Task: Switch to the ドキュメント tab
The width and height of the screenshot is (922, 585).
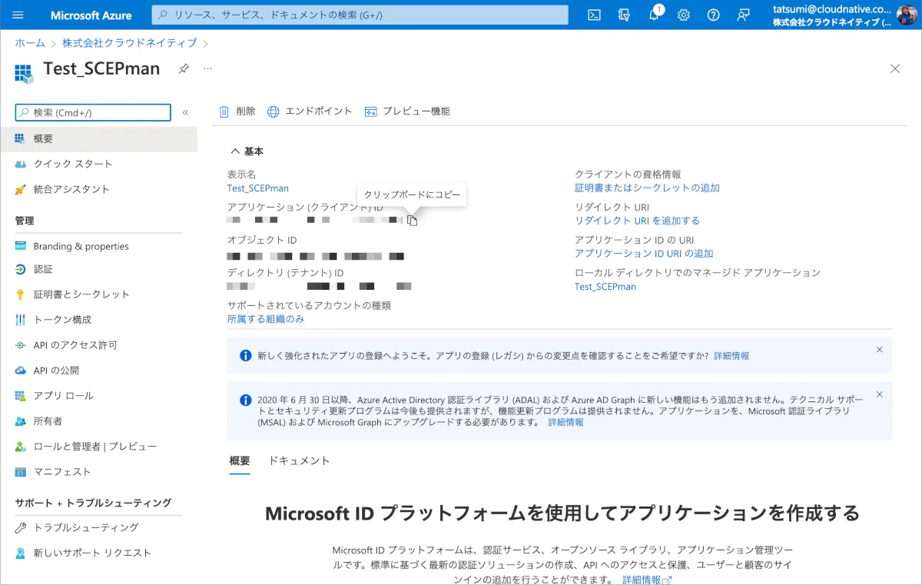Action: pos(298,461)
